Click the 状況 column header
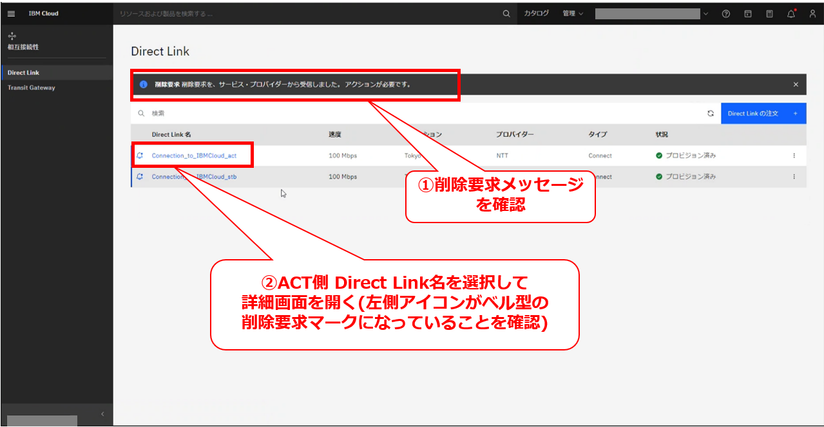 pyautogui.click(x=662, y=134)
